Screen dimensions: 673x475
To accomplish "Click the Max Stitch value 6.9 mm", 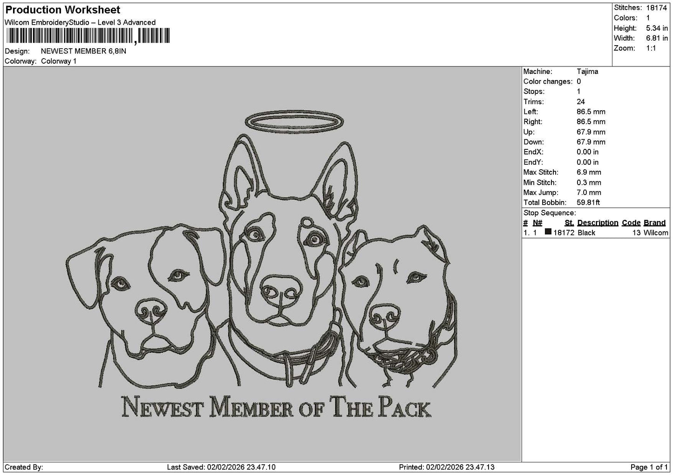I will (x=589, y=172).
